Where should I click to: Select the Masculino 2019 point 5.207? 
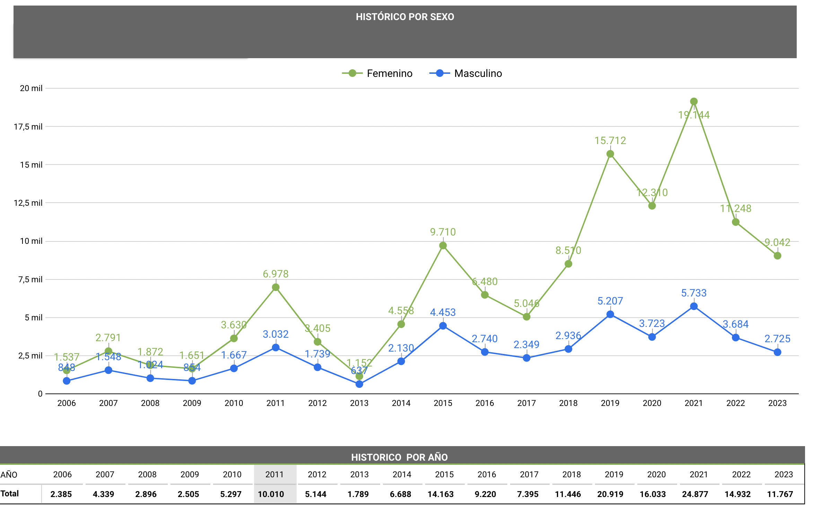pyautogui.click(x=610, y=314)
